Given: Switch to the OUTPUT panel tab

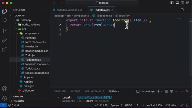Looking at the screenshot, I should [76, 91].
